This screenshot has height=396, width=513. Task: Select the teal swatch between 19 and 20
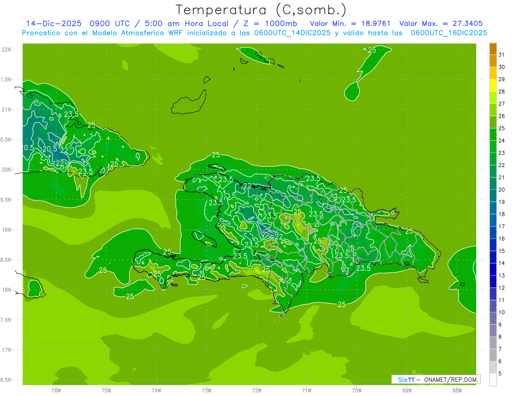click(x=493, y=196)
